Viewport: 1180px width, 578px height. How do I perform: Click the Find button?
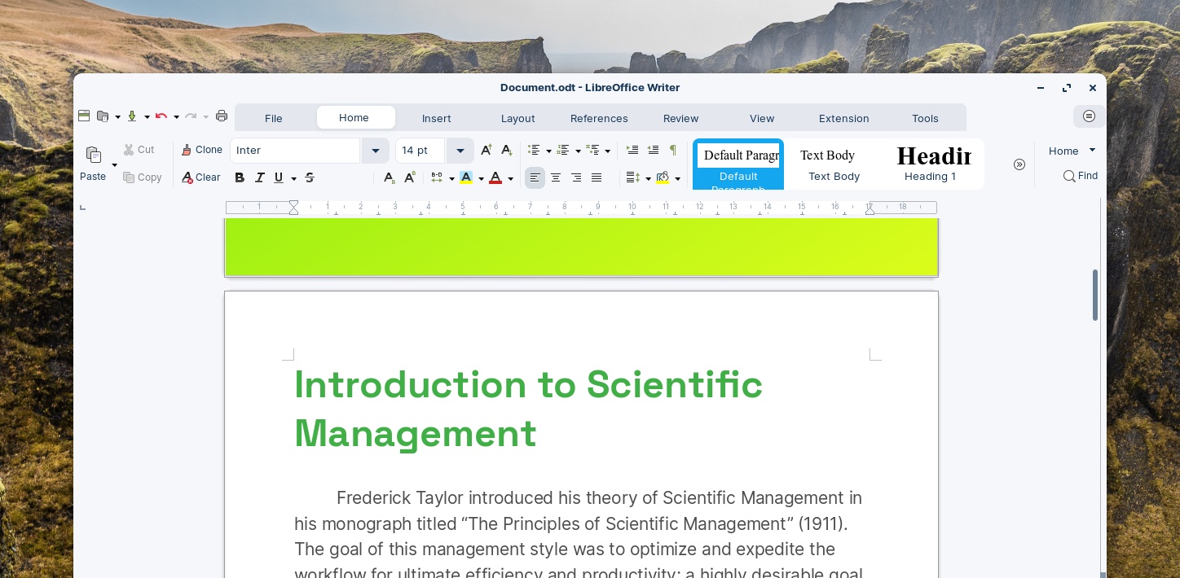[1080, 176]
